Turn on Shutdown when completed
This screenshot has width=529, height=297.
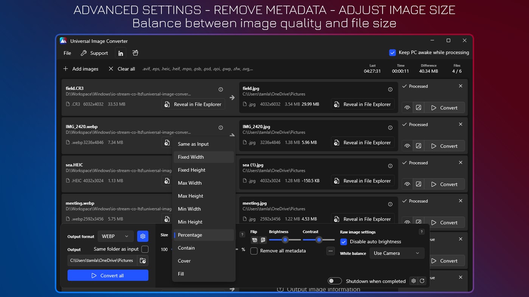coord(335,281)
